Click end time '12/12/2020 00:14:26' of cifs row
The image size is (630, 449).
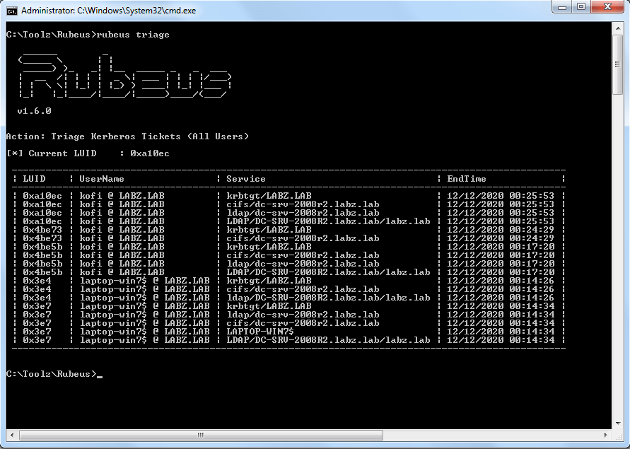point(501,289)
